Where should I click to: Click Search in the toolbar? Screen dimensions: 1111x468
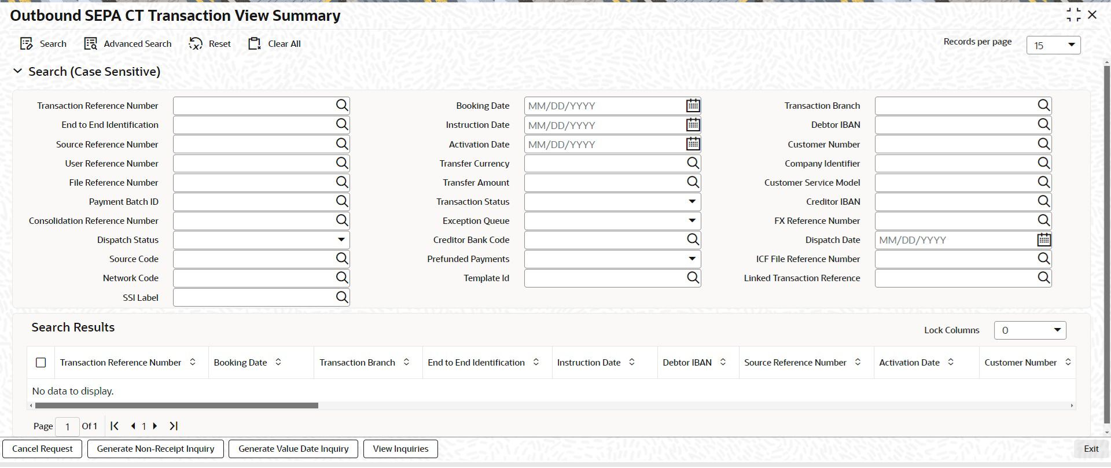(x=43, y=44)
